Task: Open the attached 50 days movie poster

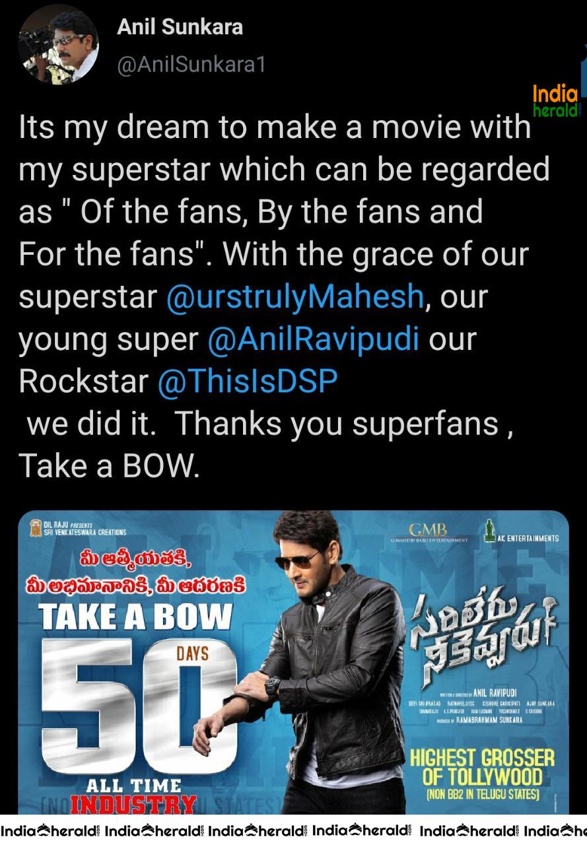Action: [x=293, y=662]
